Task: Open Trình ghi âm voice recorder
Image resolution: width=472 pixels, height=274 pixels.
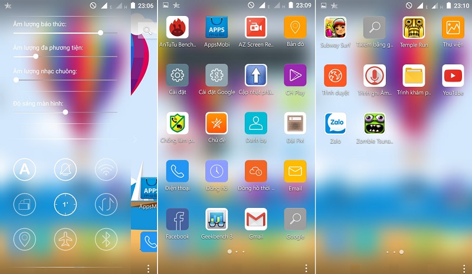Action: pos(375,76)
